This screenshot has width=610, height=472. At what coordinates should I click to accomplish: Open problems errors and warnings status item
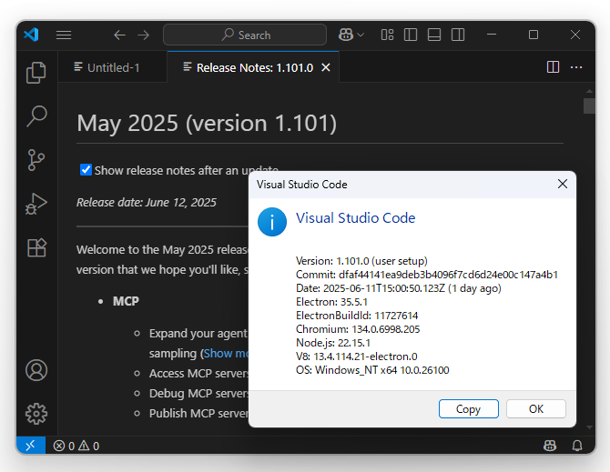(x=76, y=446)
